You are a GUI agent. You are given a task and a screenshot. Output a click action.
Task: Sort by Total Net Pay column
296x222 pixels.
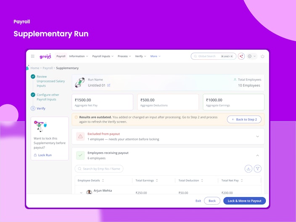click(242, 180)
